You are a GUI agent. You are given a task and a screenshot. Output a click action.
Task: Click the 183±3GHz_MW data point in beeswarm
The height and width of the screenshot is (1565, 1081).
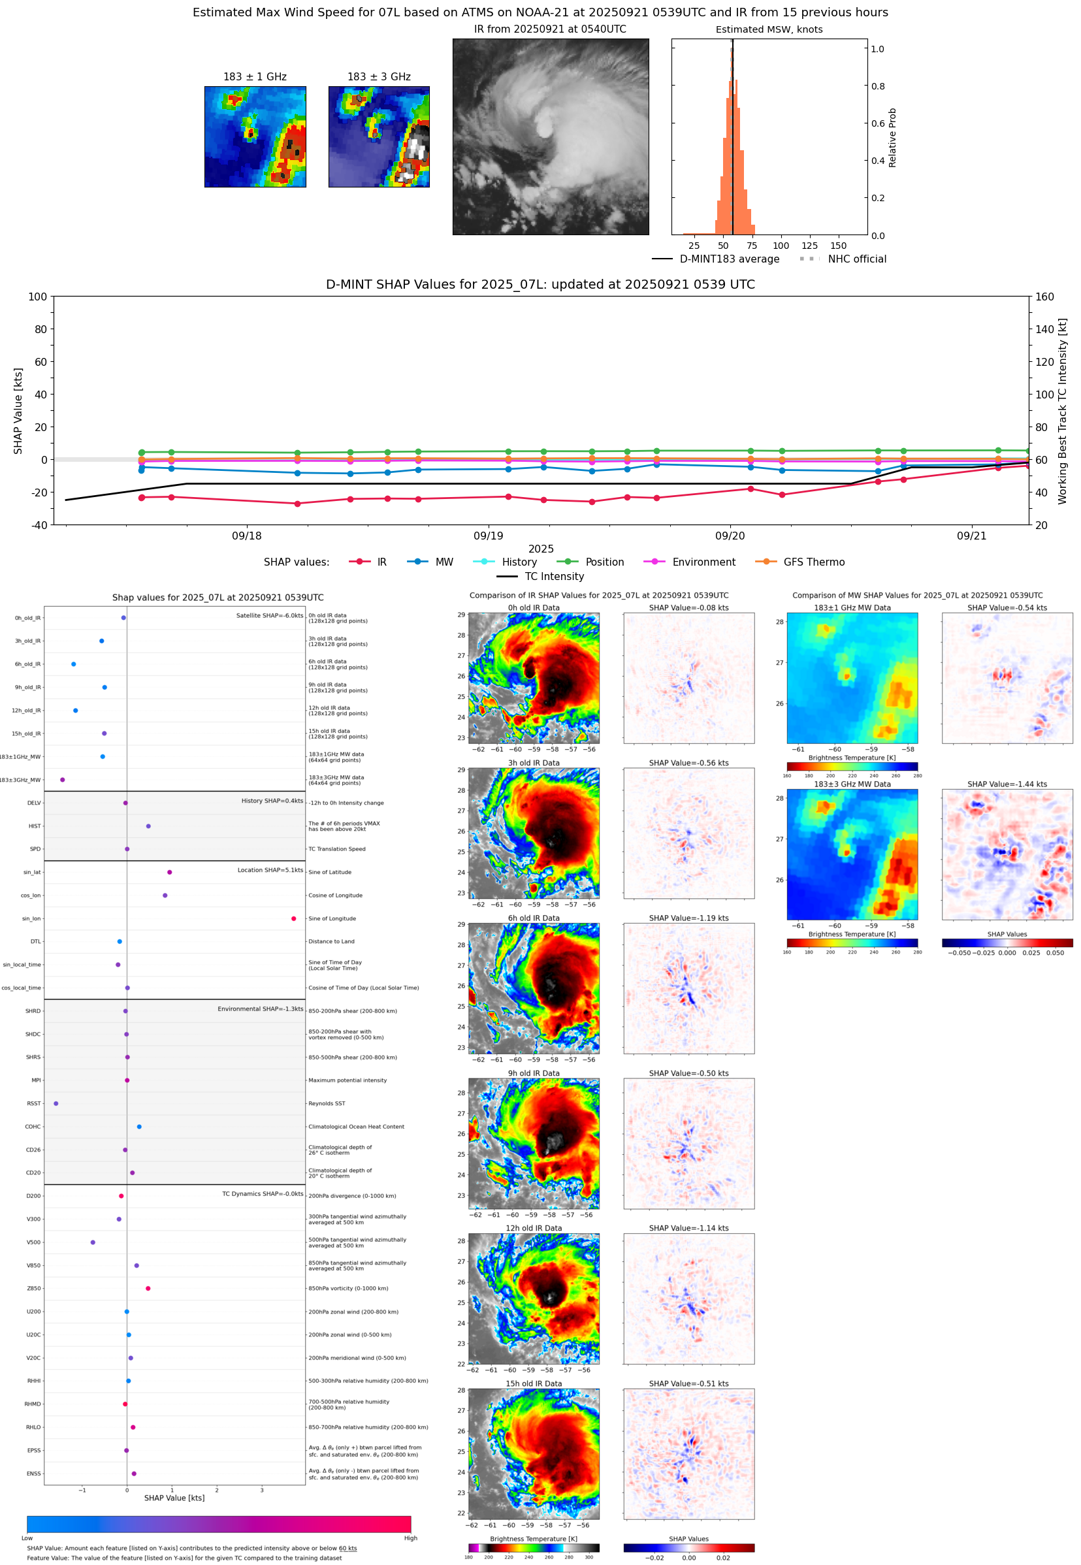(x=62, y=779)
